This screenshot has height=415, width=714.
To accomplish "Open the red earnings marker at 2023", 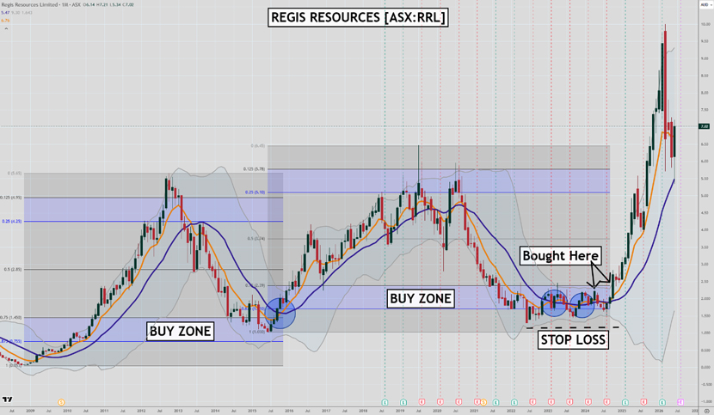I will click(x=551, y=402).
